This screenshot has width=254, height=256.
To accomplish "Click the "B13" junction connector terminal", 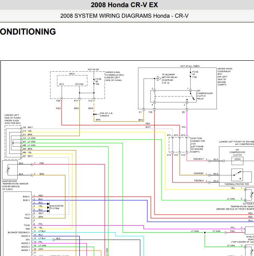I will (183, 135).
